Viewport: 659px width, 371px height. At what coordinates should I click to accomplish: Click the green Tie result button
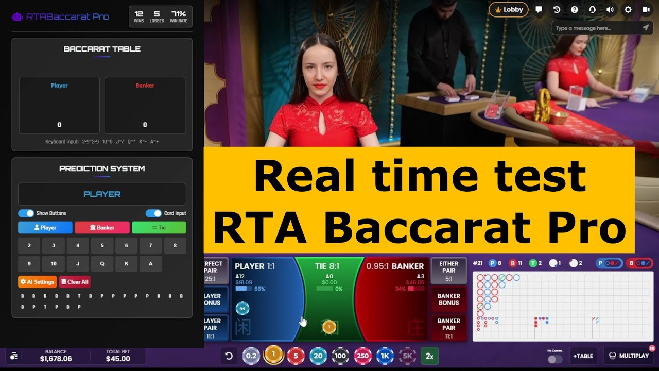coord(159,228)
